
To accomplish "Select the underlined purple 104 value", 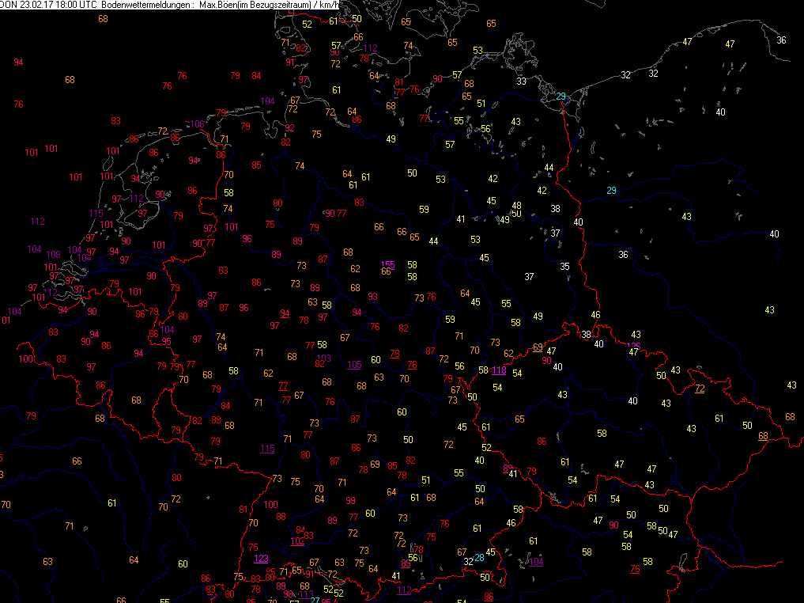I will pos(537,562).
